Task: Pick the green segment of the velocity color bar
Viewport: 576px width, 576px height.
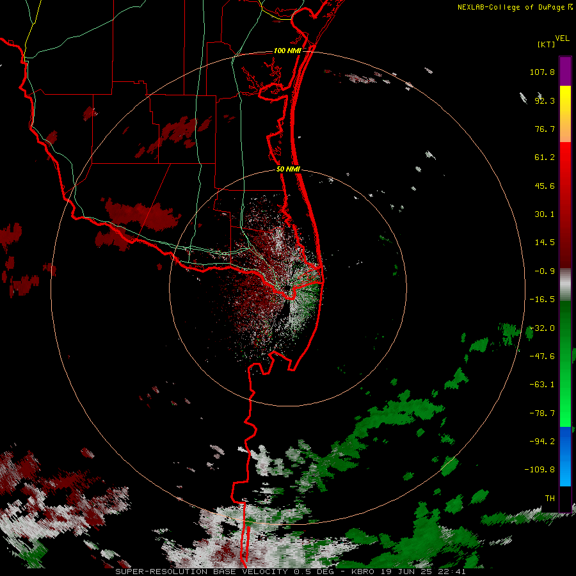Action: 565,364
